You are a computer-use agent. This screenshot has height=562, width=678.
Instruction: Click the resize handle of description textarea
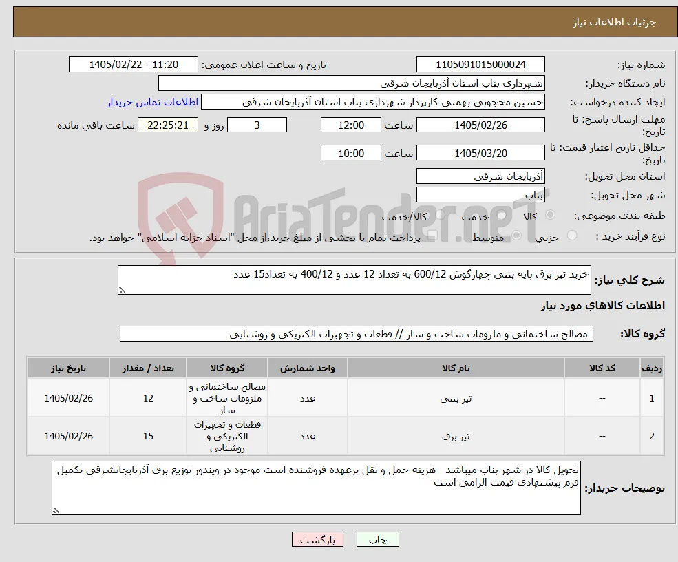click(x=122, y=291)
